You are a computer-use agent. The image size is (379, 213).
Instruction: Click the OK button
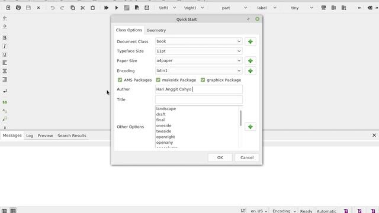[220, 157]
